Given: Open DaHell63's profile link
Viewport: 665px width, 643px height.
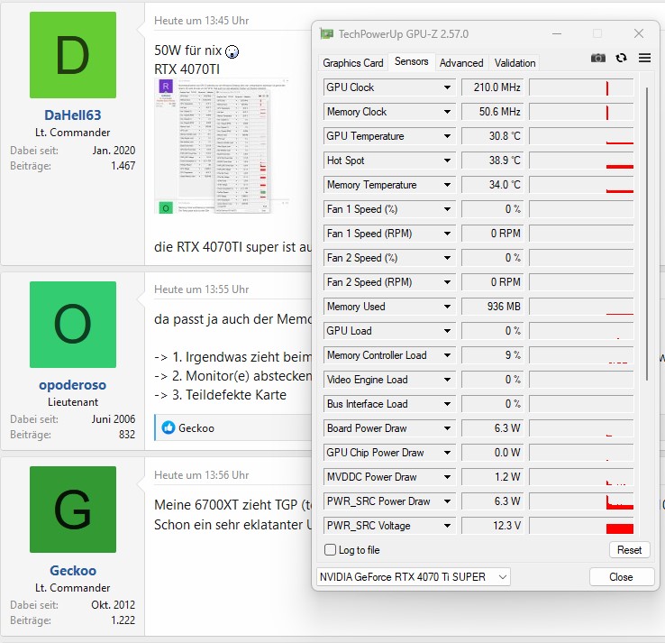Looking at the screenshot, I should pos(73,115).
